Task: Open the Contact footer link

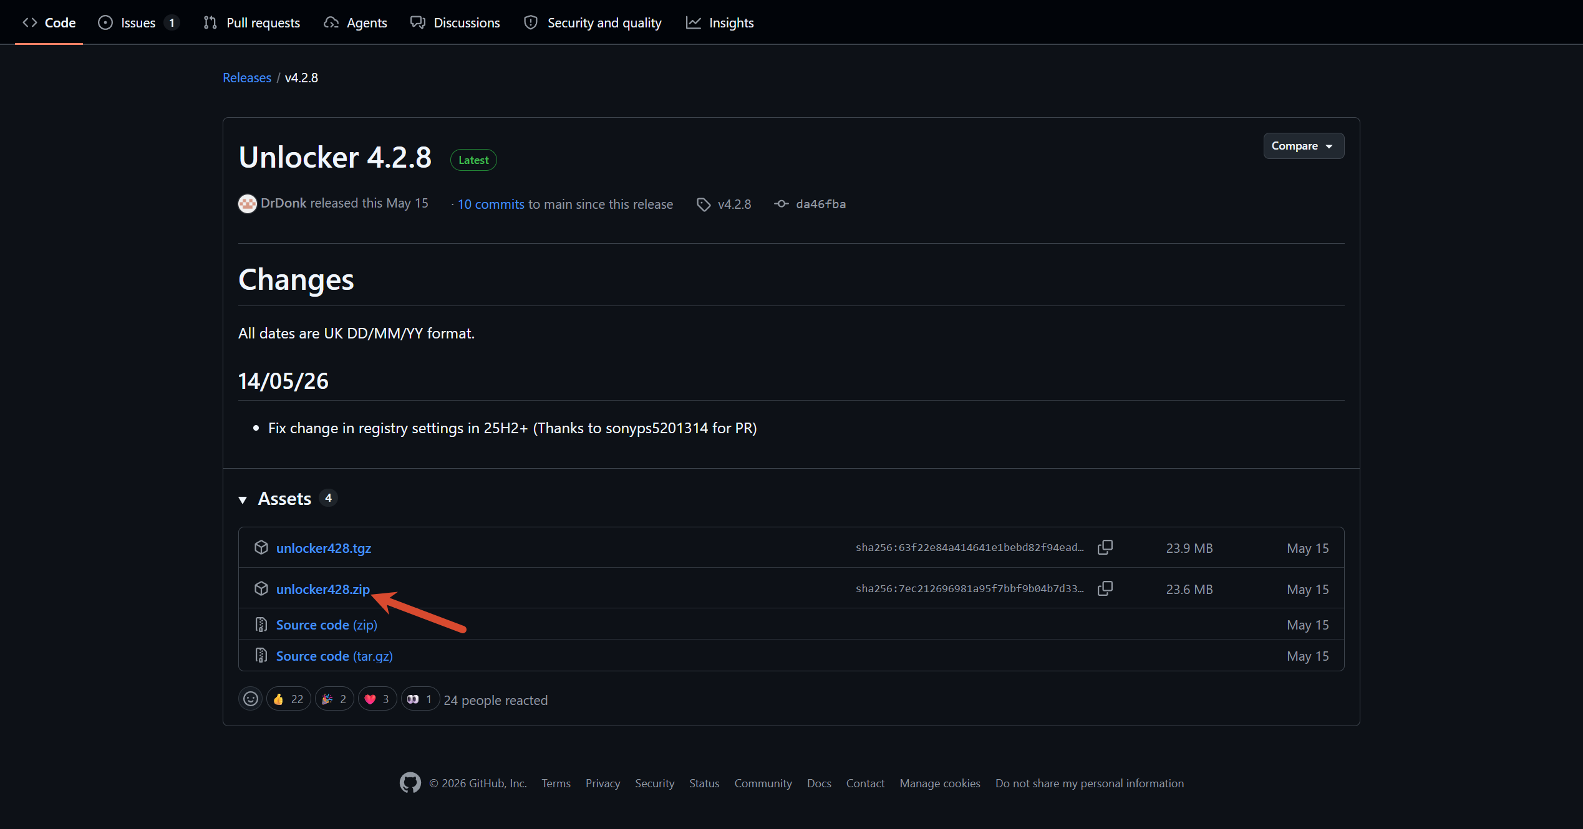Action: click(x=865, y=783)
